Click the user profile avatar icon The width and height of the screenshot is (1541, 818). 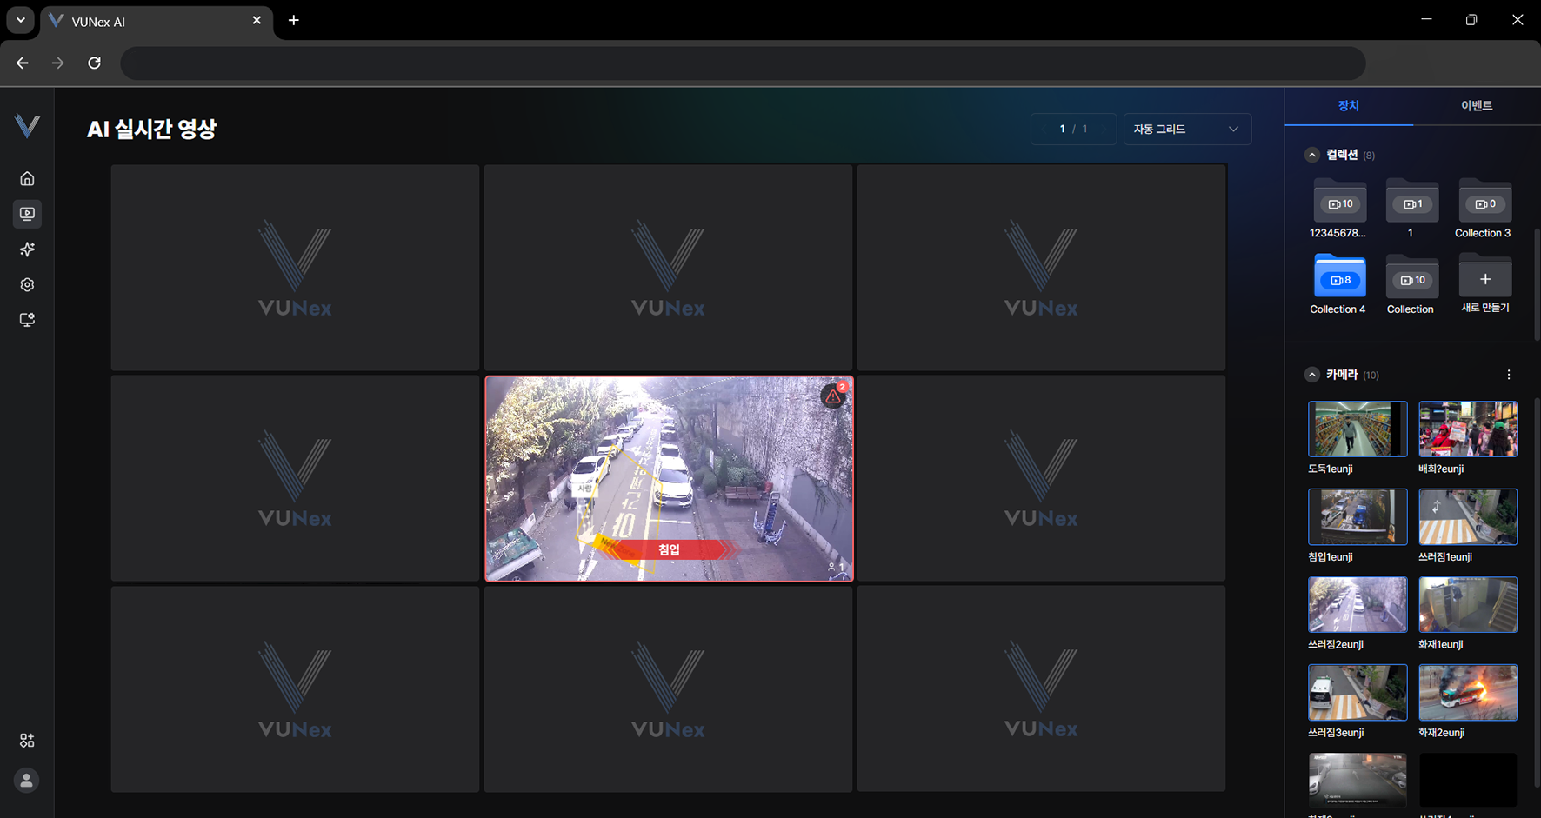[x=27, y=781]
